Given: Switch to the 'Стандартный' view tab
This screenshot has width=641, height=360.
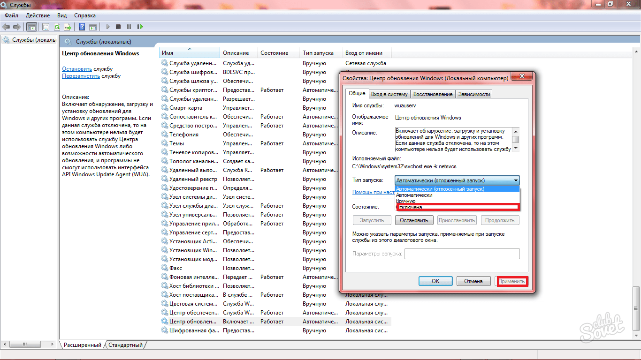Looking at the screenshot, I should [125, 345].
